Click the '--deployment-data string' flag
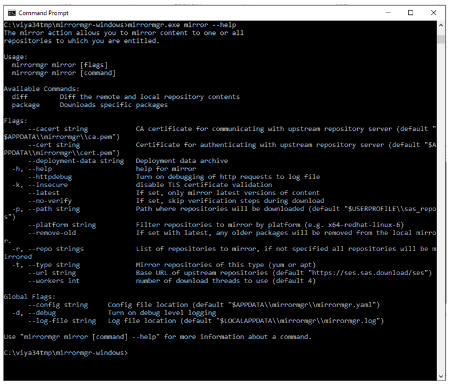The image size is (451, 385). (76, 161)
